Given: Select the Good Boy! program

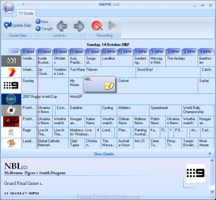Looking at the screenshot, I should (168, 72).
